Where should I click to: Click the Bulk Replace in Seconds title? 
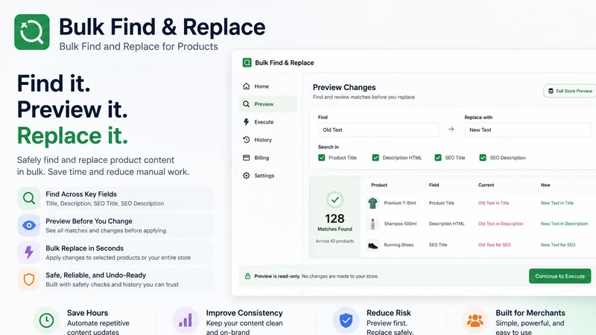coord(84,249)
